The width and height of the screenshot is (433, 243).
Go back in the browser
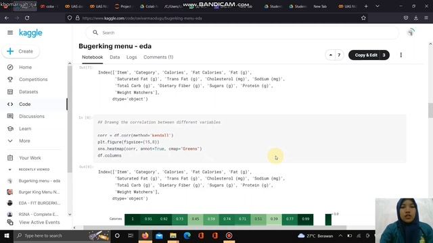click(7, 18)
